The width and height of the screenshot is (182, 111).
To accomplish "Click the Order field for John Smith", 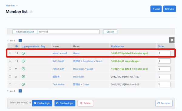I will point(164,69).
